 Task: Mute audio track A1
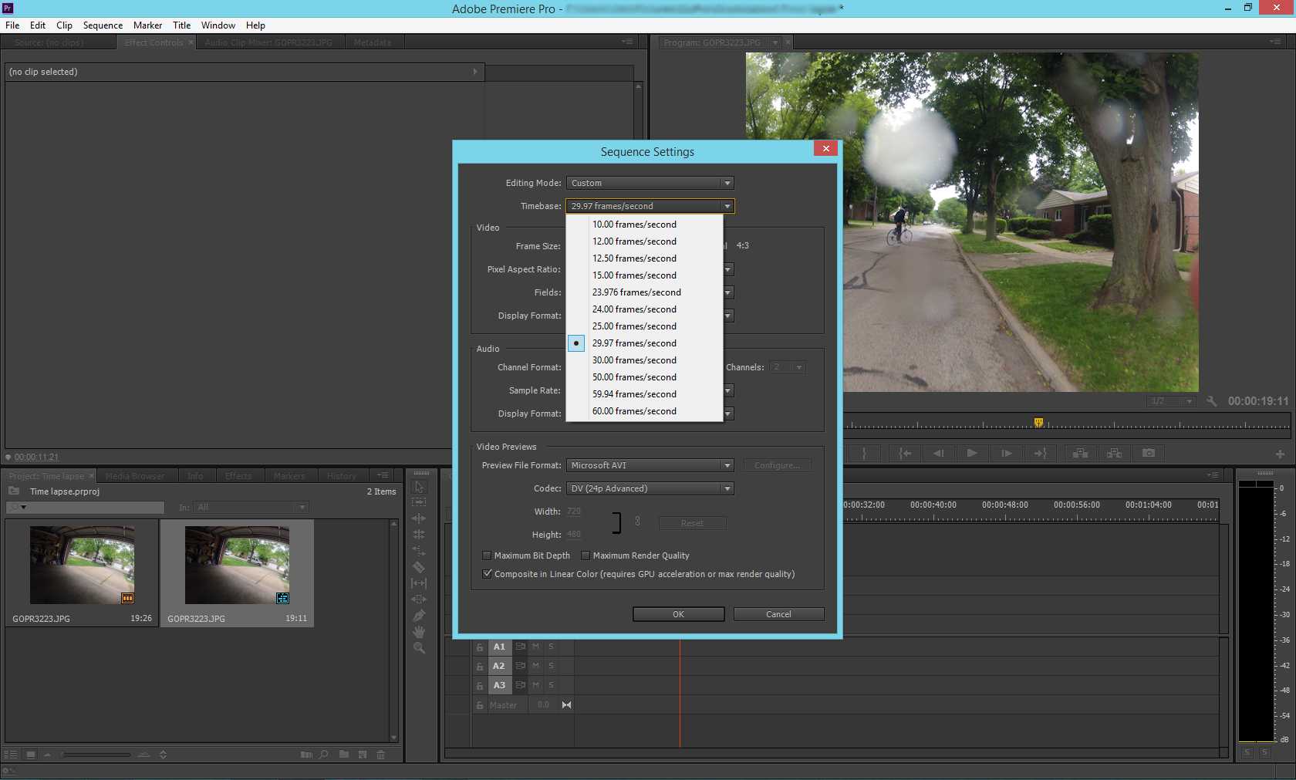click(x=535, y=647)
